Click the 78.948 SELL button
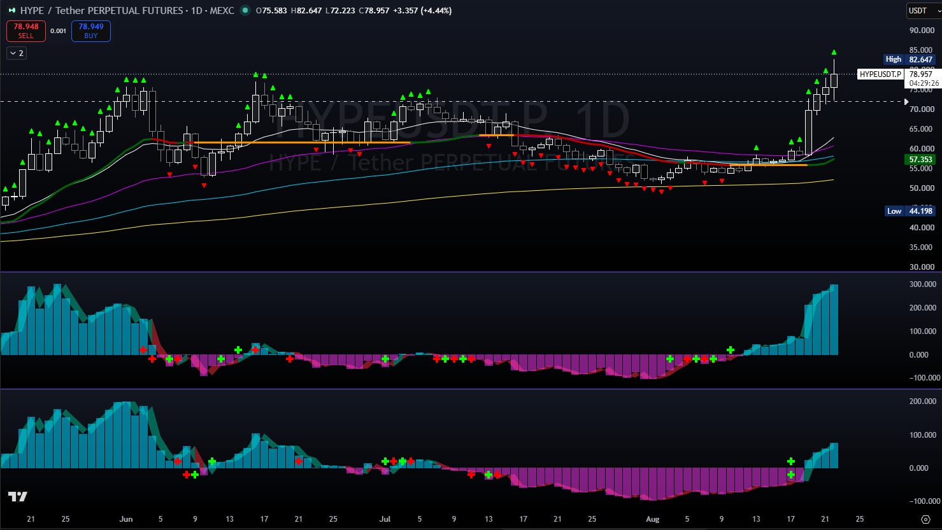The height and width of the screenshot is (530, 942). click(x=26, y=31)
